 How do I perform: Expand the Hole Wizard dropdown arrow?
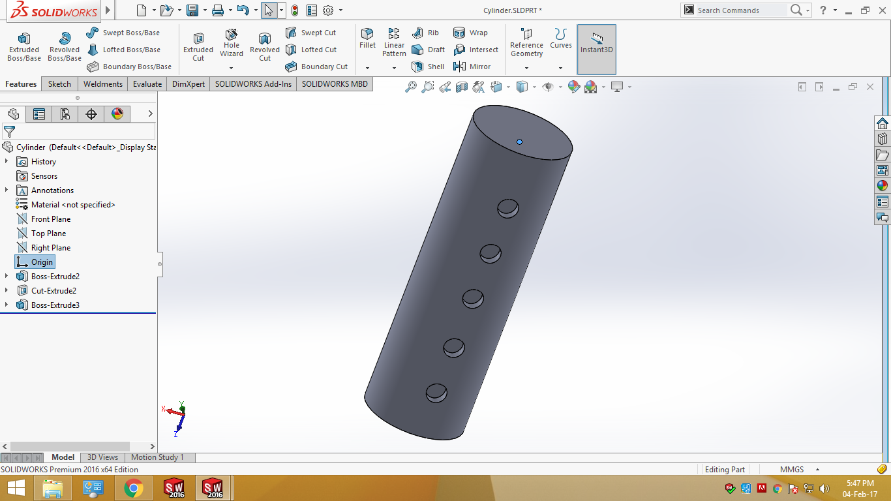tap(232, 68)
